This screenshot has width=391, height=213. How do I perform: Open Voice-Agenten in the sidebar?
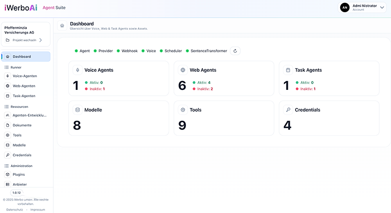coord(24,76)
